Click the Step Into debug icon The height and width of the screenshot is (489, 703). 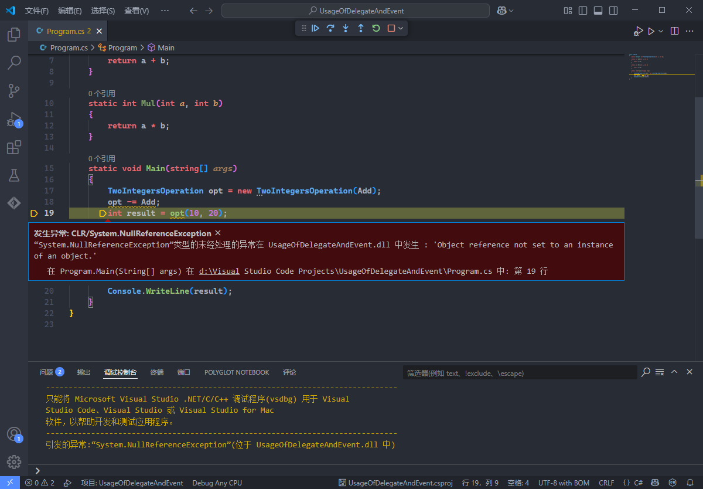[346, 28]
